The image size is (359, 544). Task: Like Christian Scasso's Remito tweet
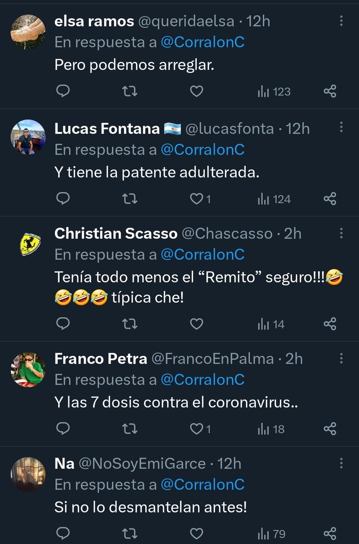click(x=197, y=324)
